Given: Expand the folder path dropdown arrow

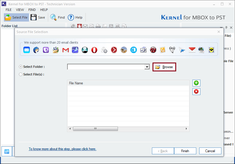Looking at the screenshot, I should 147,67.
